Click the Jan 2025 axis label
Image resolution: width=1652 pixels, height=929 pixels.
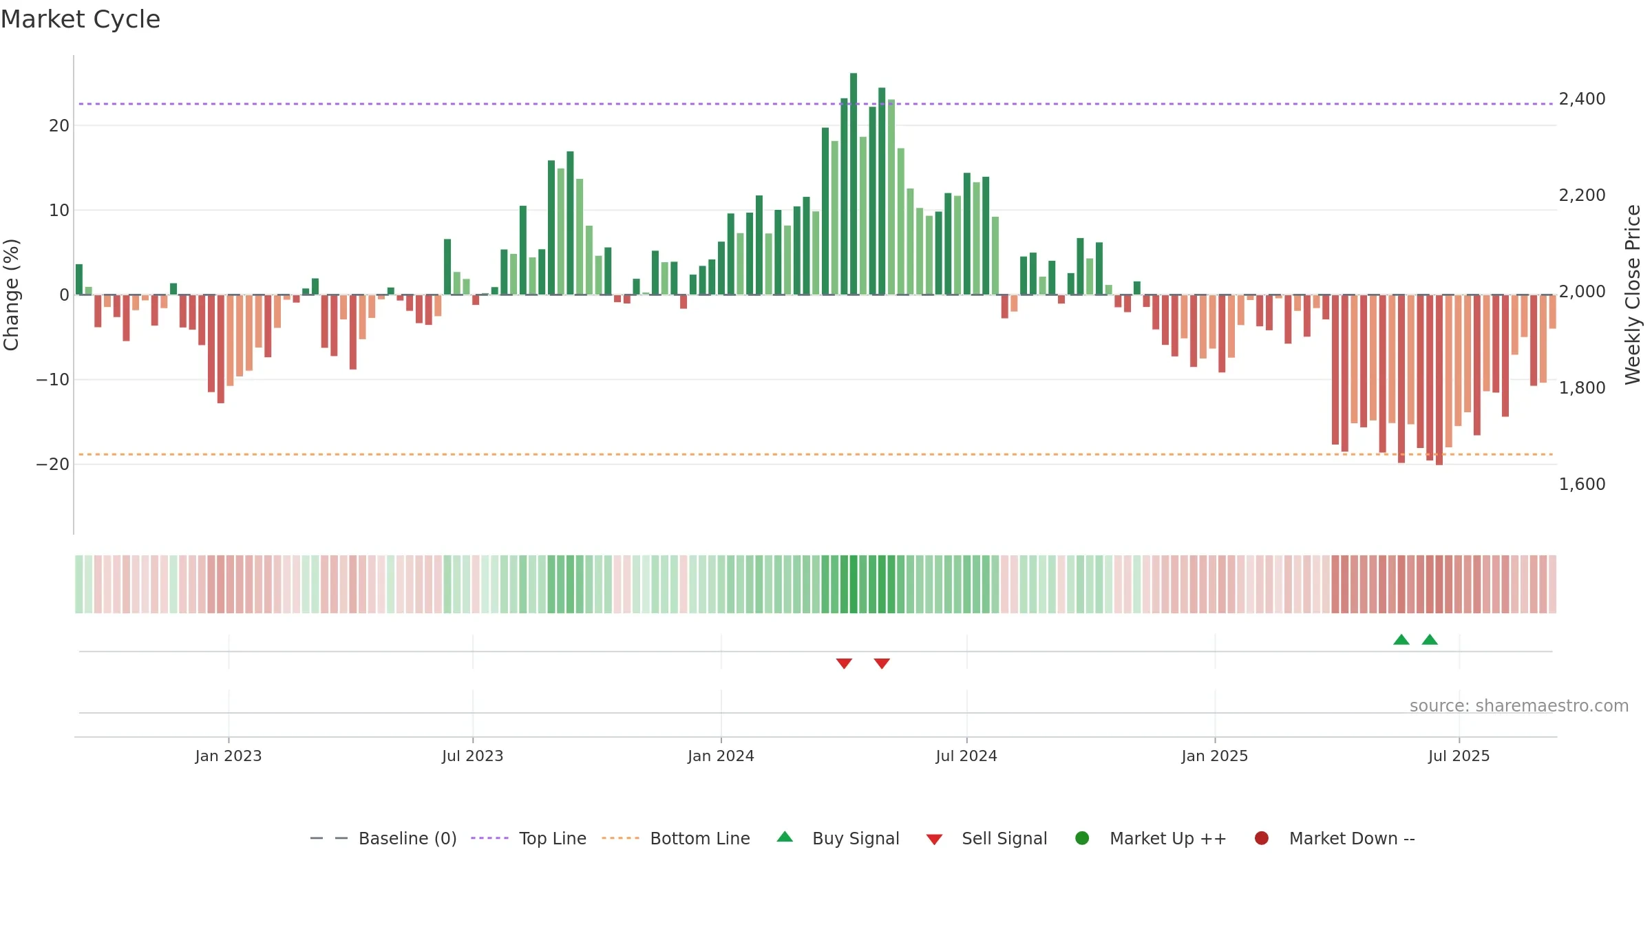(x=1215, y=756)
